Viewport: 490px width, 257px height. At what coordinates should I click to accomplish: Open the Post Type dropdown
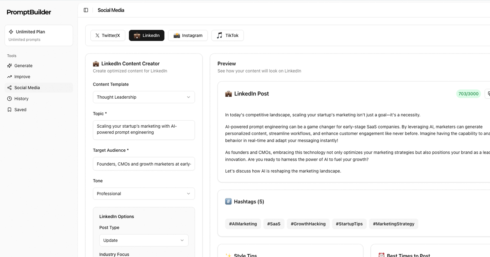click(144, 240)
